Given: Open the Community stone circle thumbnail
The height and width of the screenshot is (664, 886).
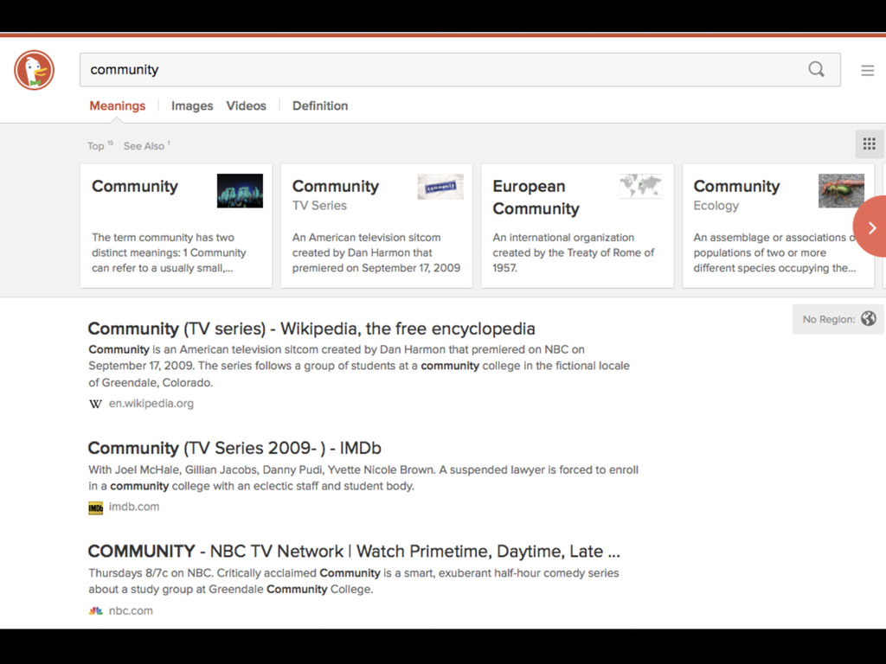Looking at the screenshot, I should 240,191.
